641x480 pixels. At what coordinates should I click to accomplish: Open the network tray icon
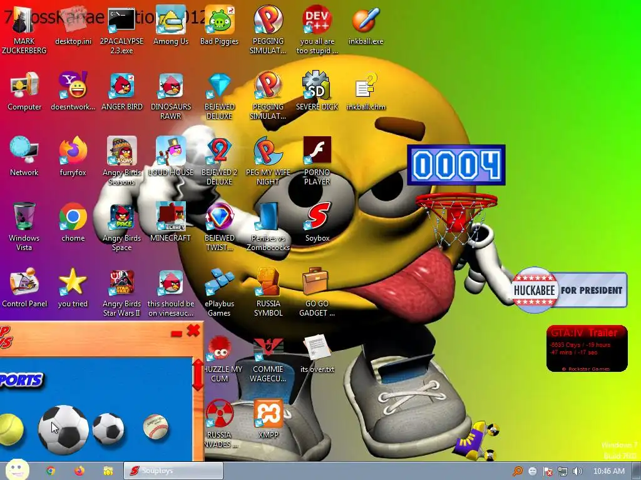pyautogui.click(x=563, y=471)
